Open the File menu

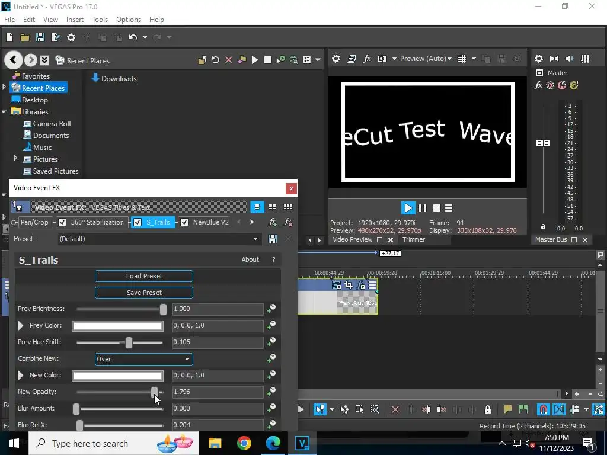click(x=9, y=20)
